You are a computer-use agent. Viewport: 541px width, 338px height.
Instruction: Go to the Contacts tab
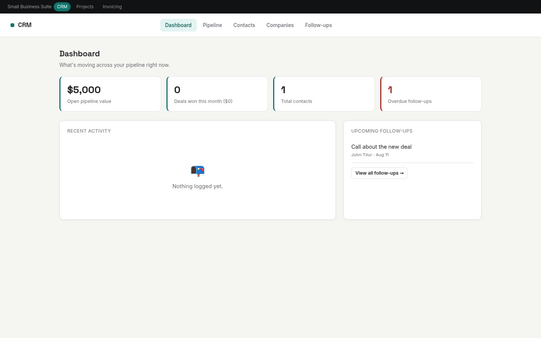tap(244, 25)
